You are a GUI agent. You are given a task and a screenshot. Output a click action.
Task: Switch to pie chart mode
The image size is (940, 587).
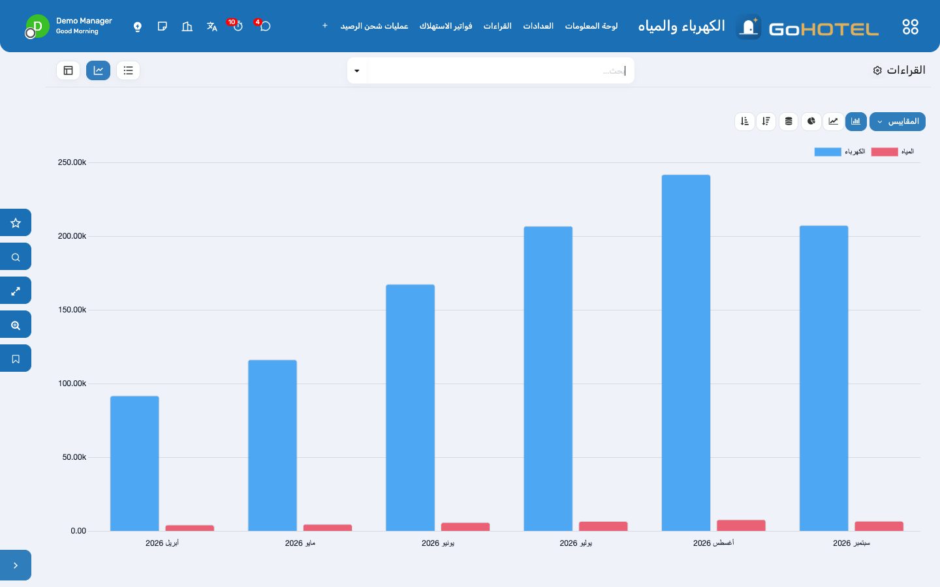811,121
